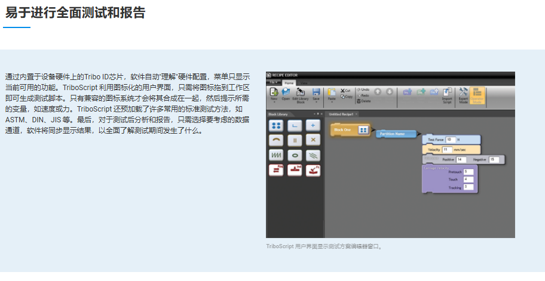Screen dimensions: 545x281
Task: Pick the blue L-shaped corner block
Action: click(295, 125)
